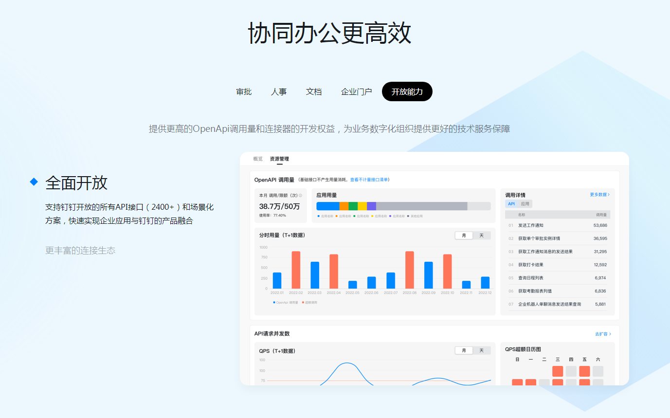Screen dimensions: 670x418
Task: Select the 企业门户 tab
Action: pyautogui.click(x=357, y=91)
